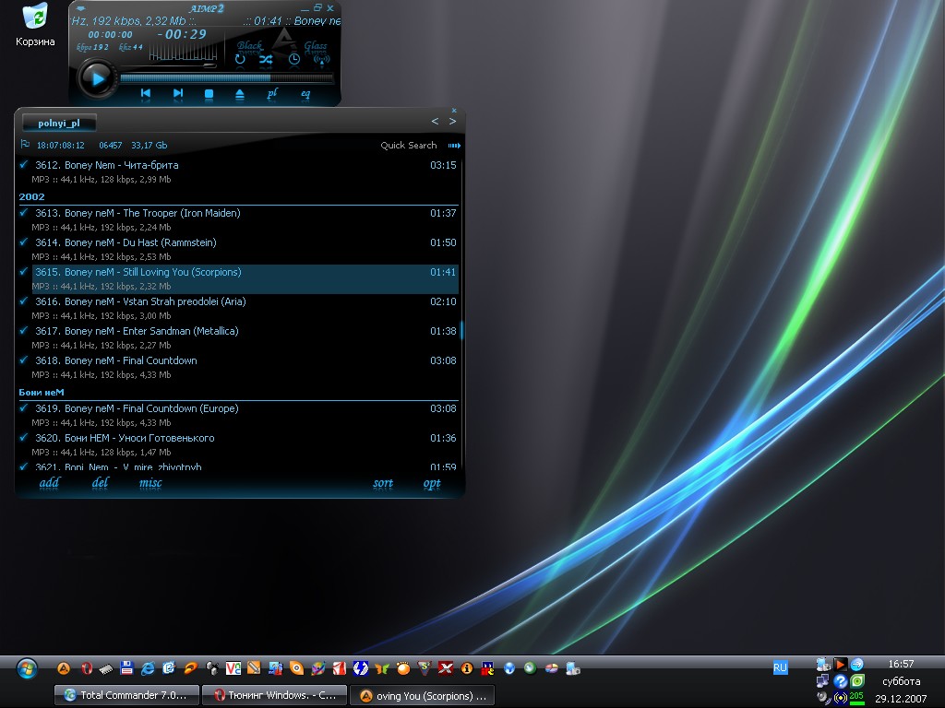Viewport: 945px width, 708px height.
Task: Open Total Commander from the taskbar
Action: click(x=126, y=695)
